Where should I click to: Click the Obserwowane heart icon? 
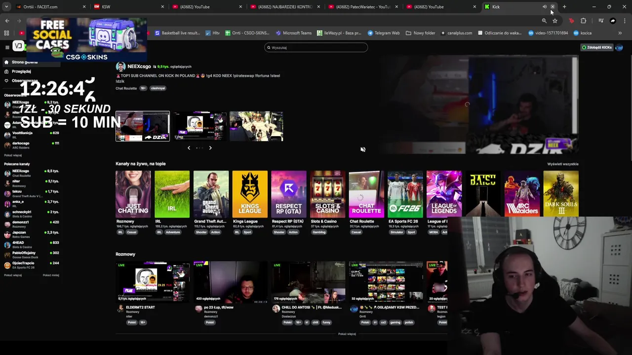point(6,80)
